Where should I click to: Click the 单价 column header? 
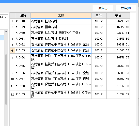pyautogui.click(x=118, y=15)
